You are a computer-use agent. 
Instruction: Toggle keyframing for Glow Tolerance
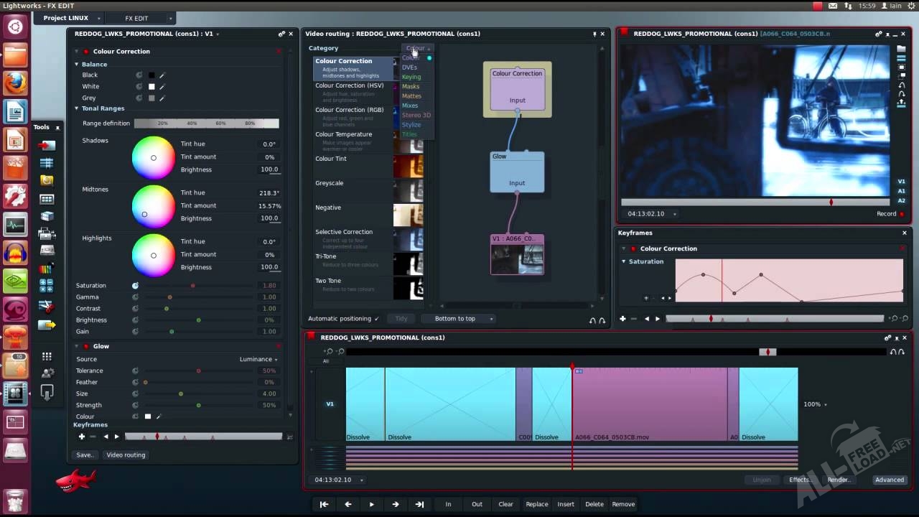pos(135,371)
